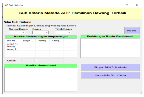
Task: Click inside Perhitungan Rasio Konsistensi list
Action: click(110, 48)
